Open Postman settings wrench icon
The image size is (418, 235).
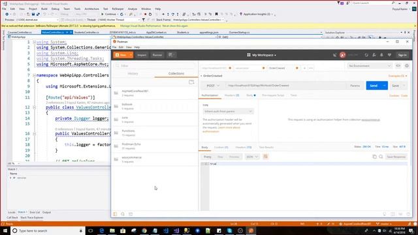coord(374,55)
